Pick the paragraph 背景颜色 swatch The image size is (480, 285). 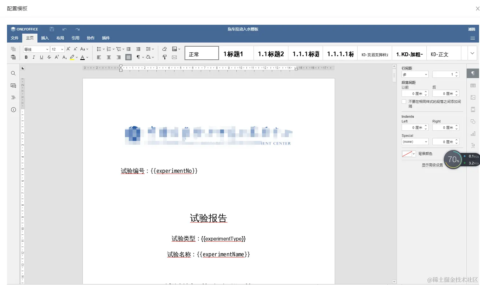pos(409,154)
